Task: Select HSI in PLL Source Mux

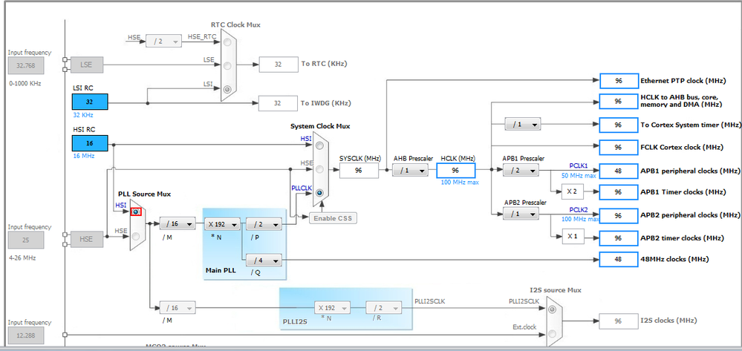Action: coord(136,212)
